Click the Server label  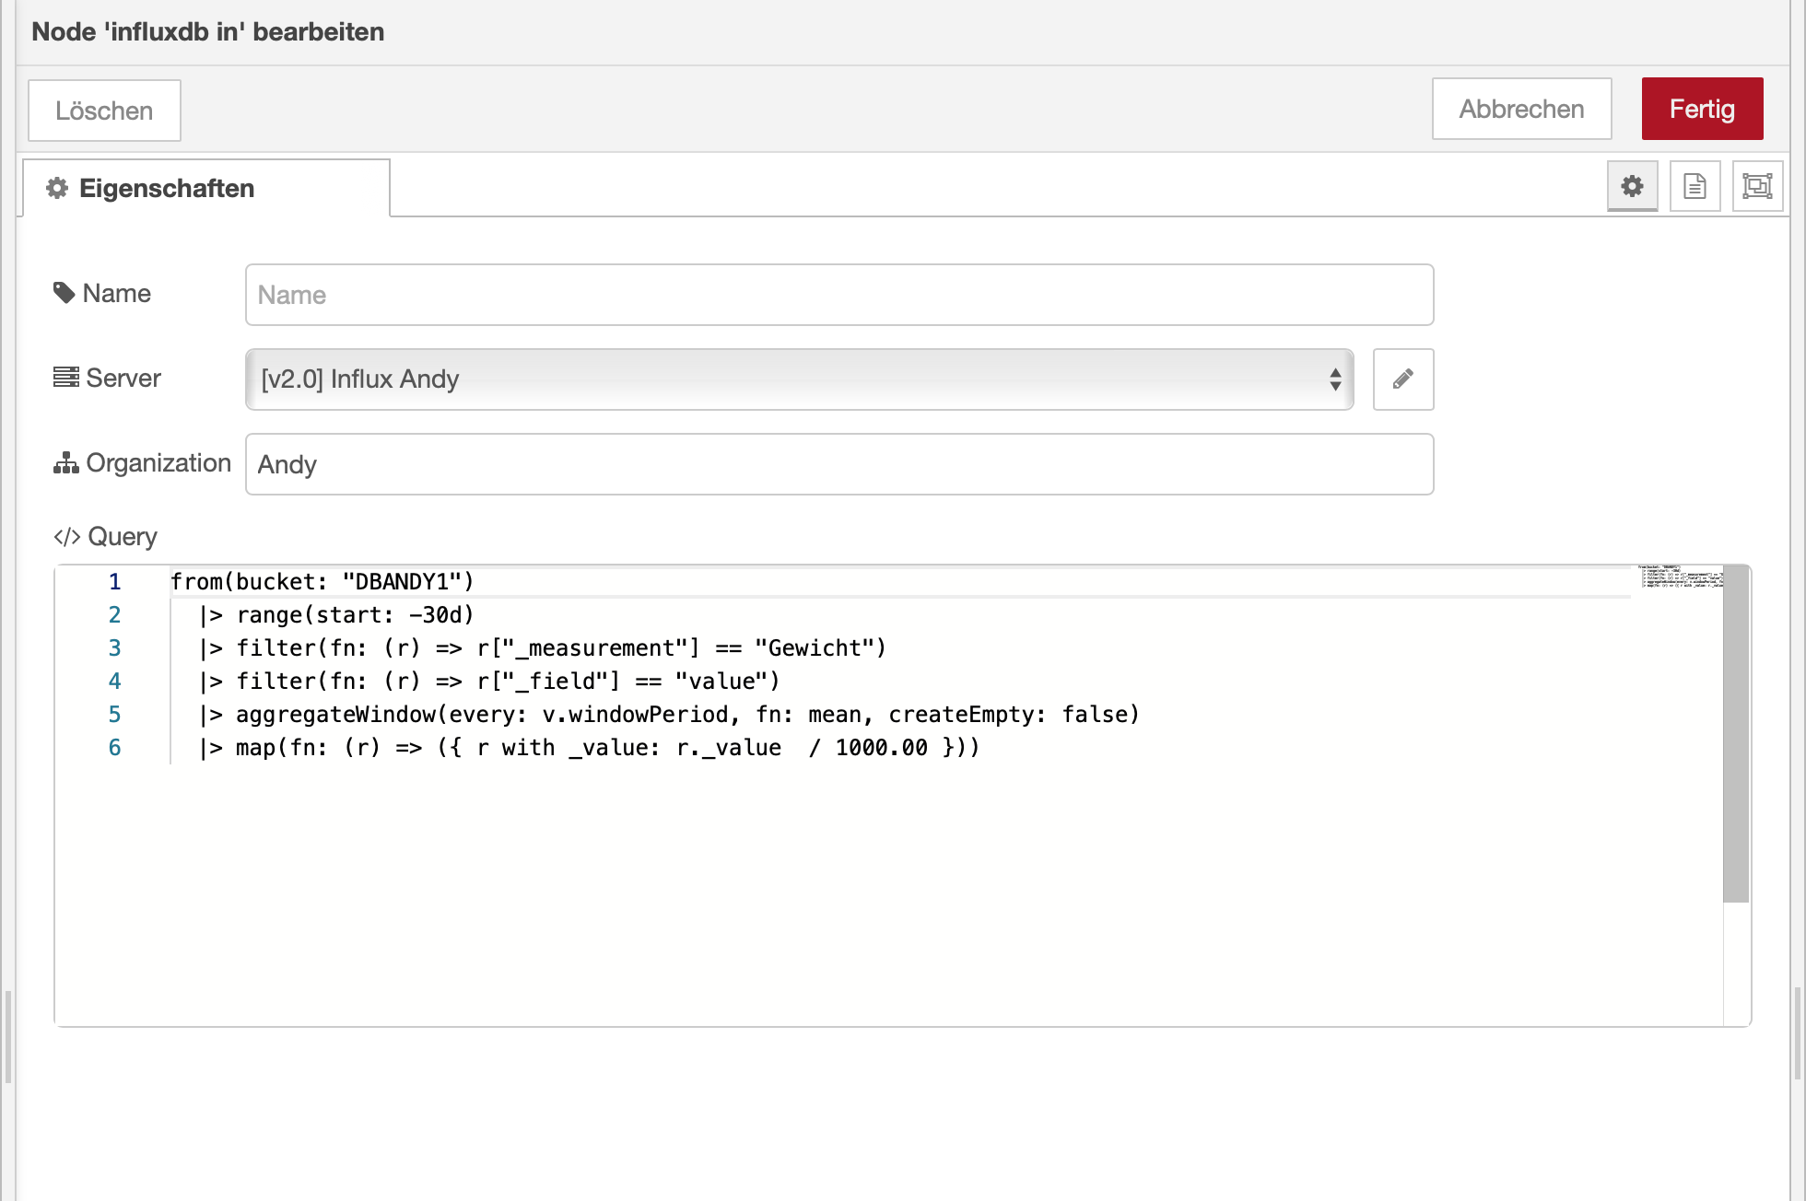(107, 378)
